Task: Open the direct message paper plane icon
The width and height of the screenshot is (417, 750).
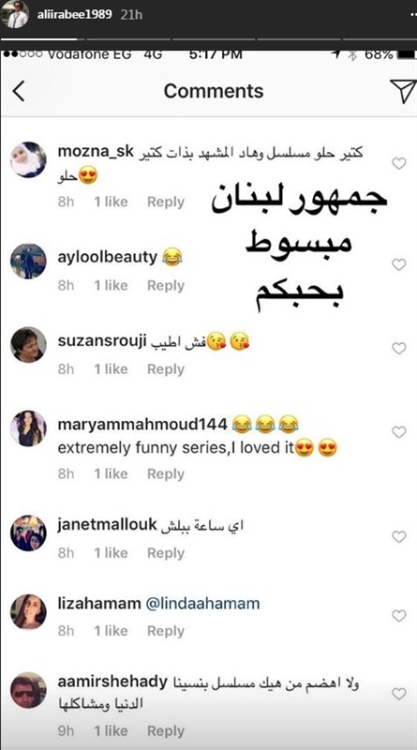Action: click(x=403, y=91)
